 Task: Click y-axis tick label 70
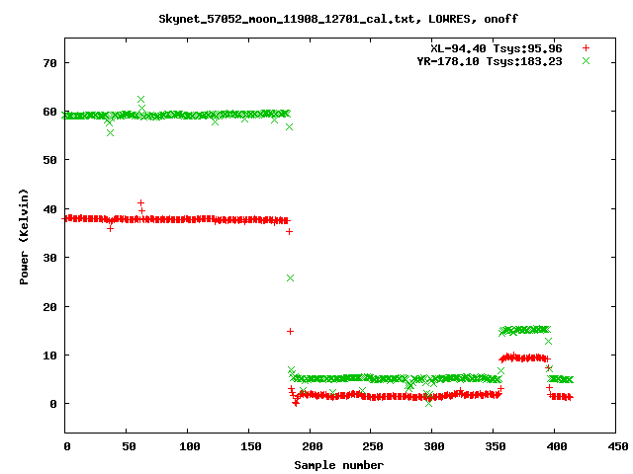[x=50, y=63]
